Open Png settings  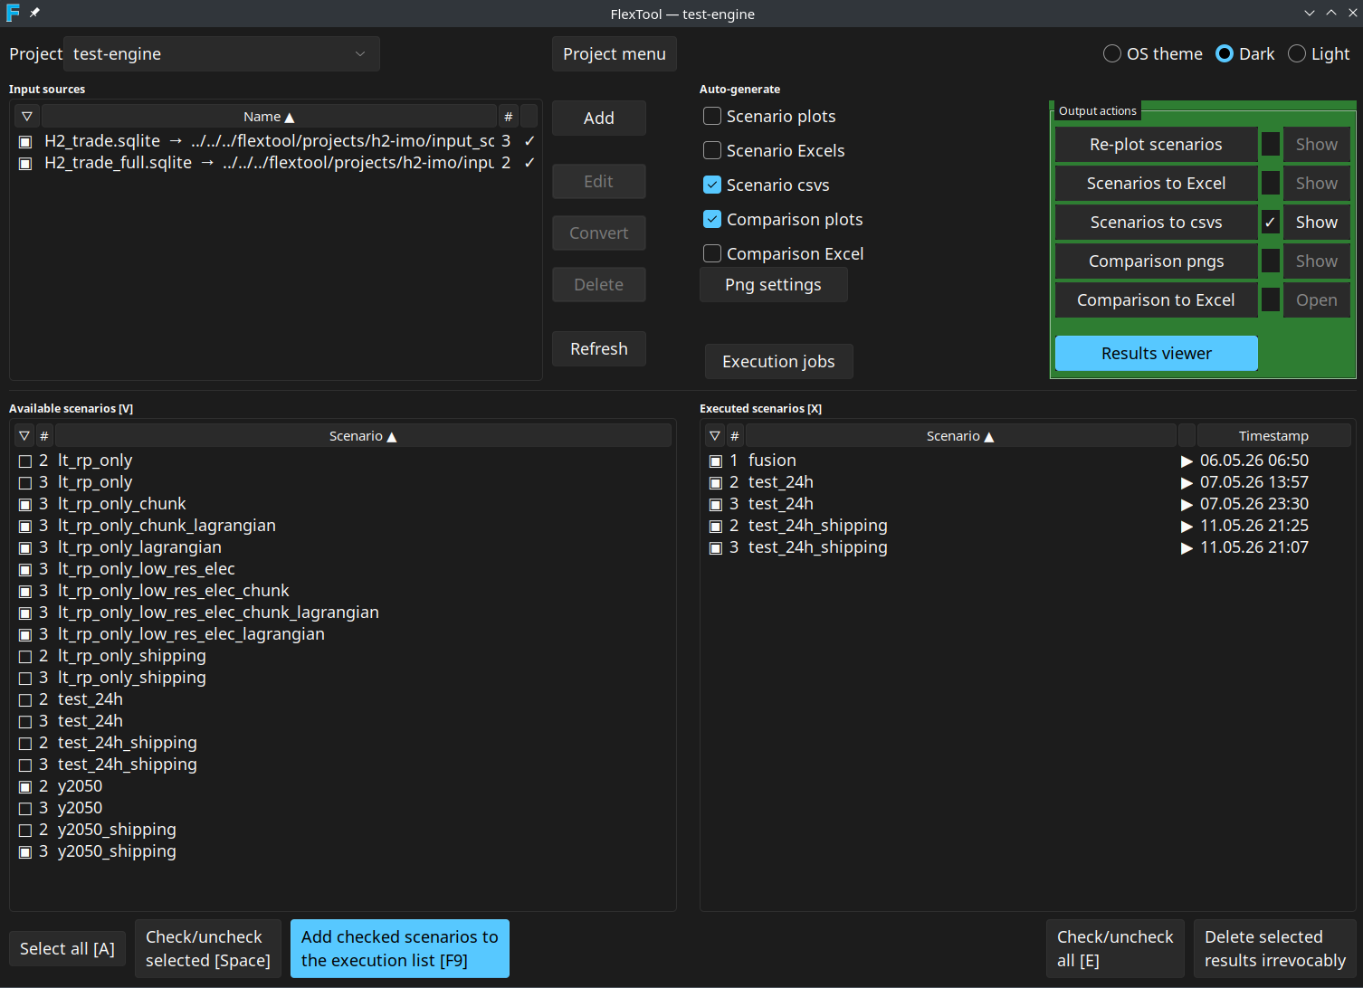coord(774,284)
